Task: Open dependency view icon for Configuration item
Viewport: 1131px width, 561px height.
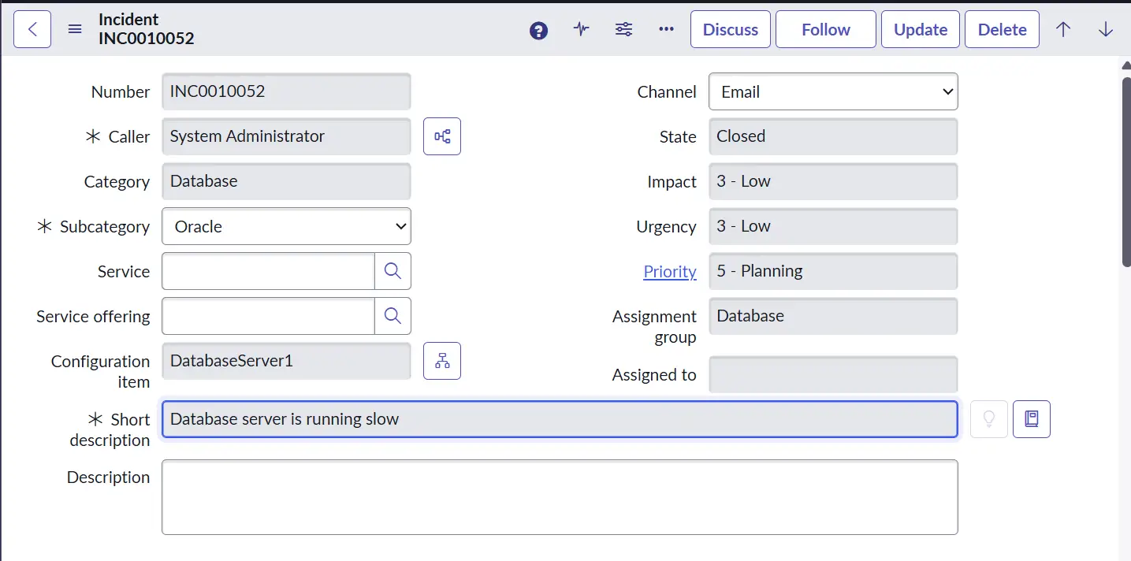Action: pos(442,361)
